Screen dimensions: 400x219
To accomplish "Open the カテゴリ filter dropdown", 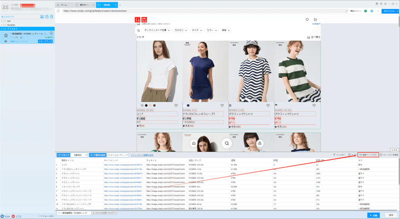I will 180,30.
